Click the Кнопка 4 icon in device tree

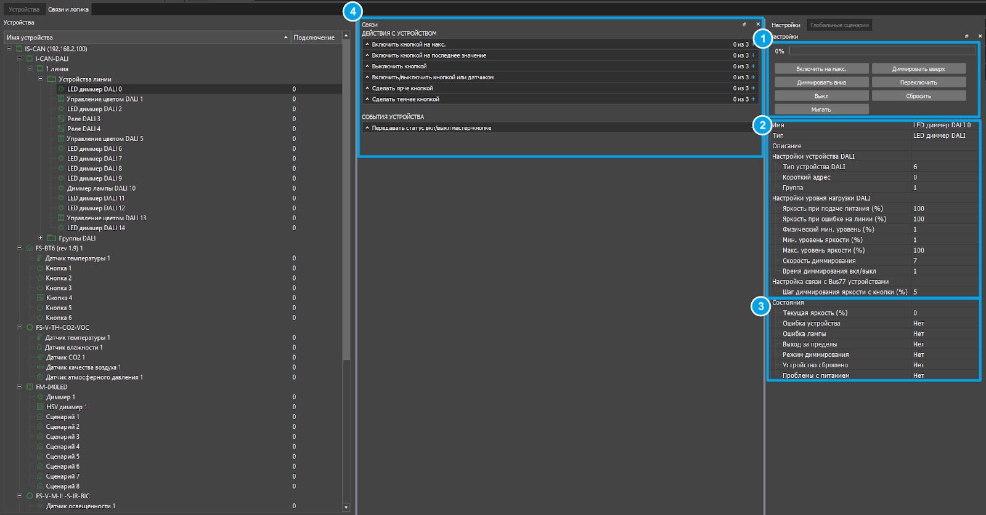40,298
